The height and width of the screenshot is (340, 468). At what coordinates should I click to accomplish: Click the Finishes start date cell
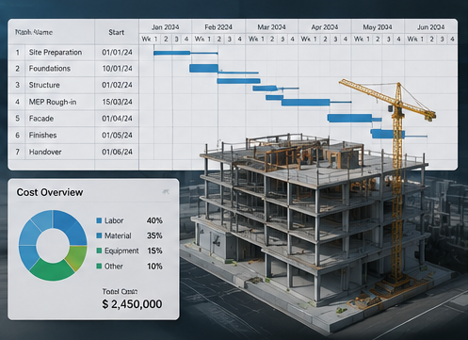[x=117, y=135]
